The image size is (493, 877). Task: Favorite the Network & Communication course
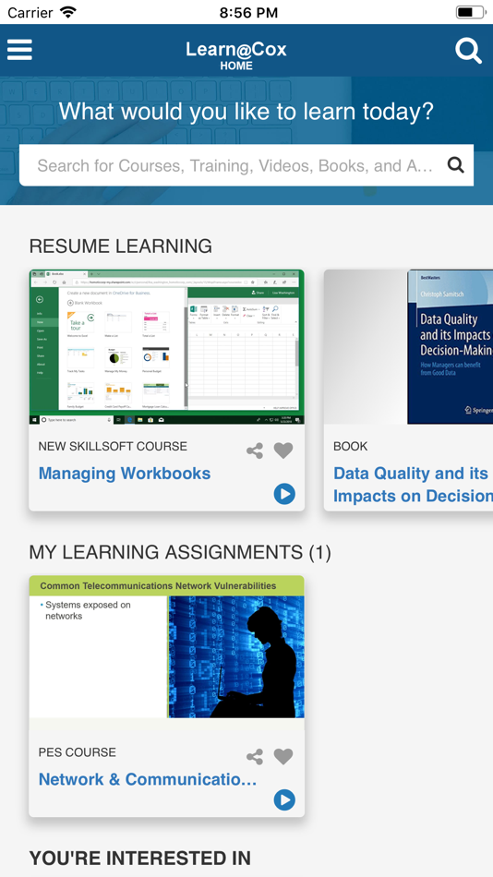tap(283, 757)
